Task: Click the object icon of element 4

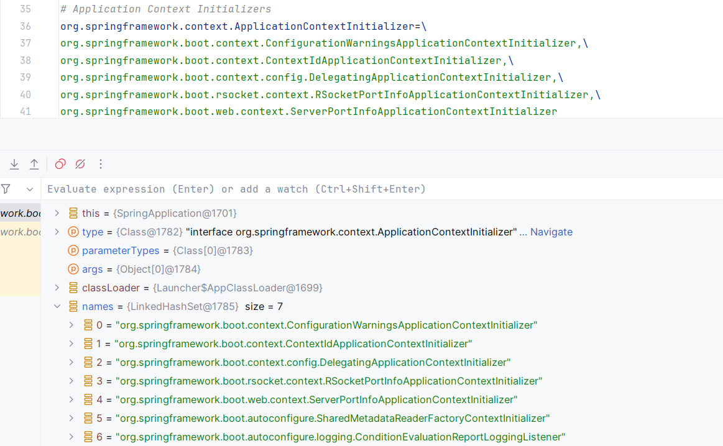Action: pos(88,399)
